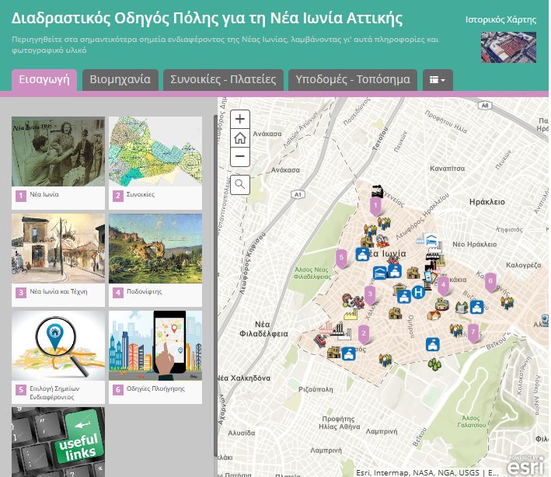Click purple map marker number 1

[375, 206]
